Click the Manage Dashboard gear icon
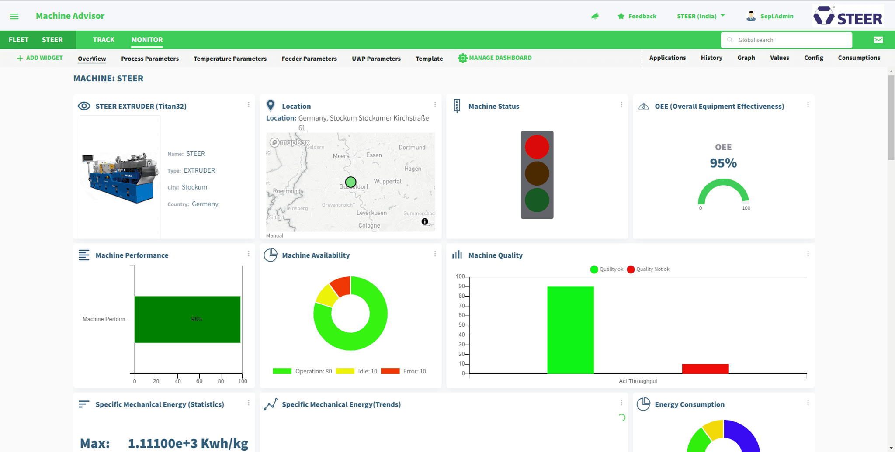895x452 pixels. pyautogui.click(x=462, y=58)
